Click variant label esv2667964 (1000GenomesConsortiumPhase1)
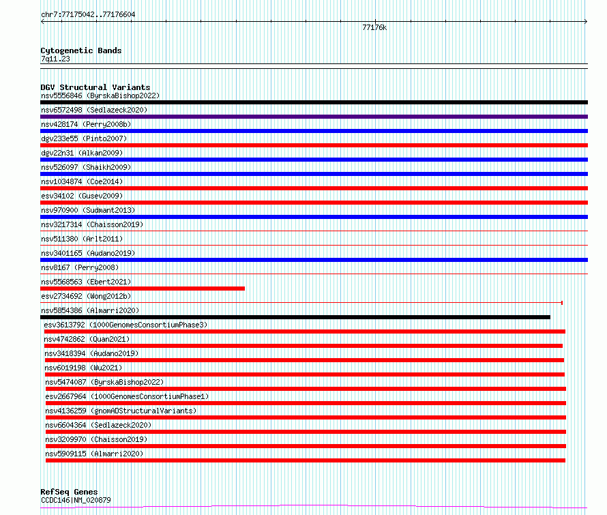This screenshot has width=607, height=515. 127,396
